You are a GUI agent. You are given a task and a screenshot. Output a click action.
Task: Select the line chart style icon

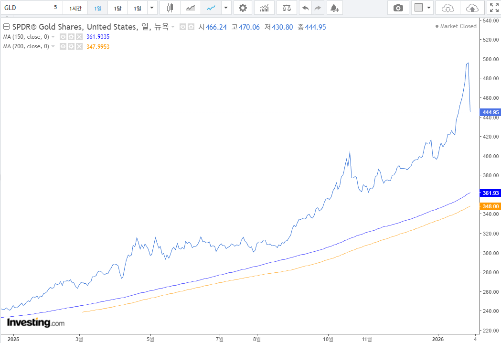tap(211, 8)
